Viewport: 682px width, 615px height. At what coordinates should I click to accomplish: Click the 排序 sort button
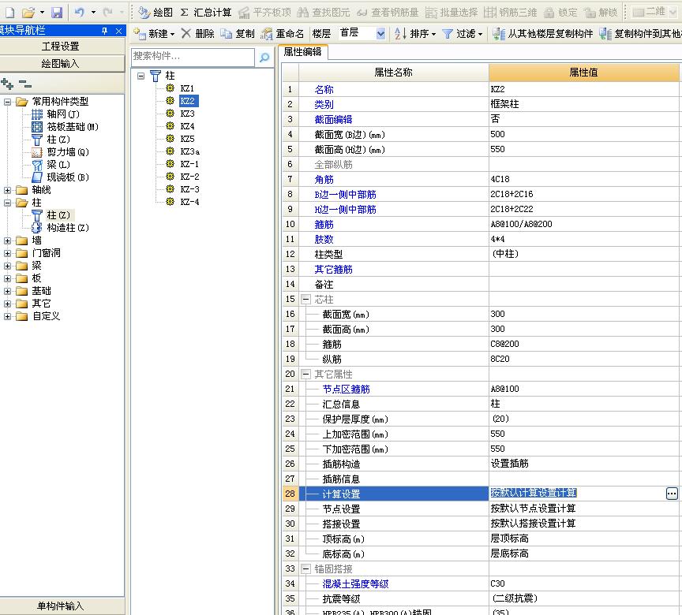point(415,33)
